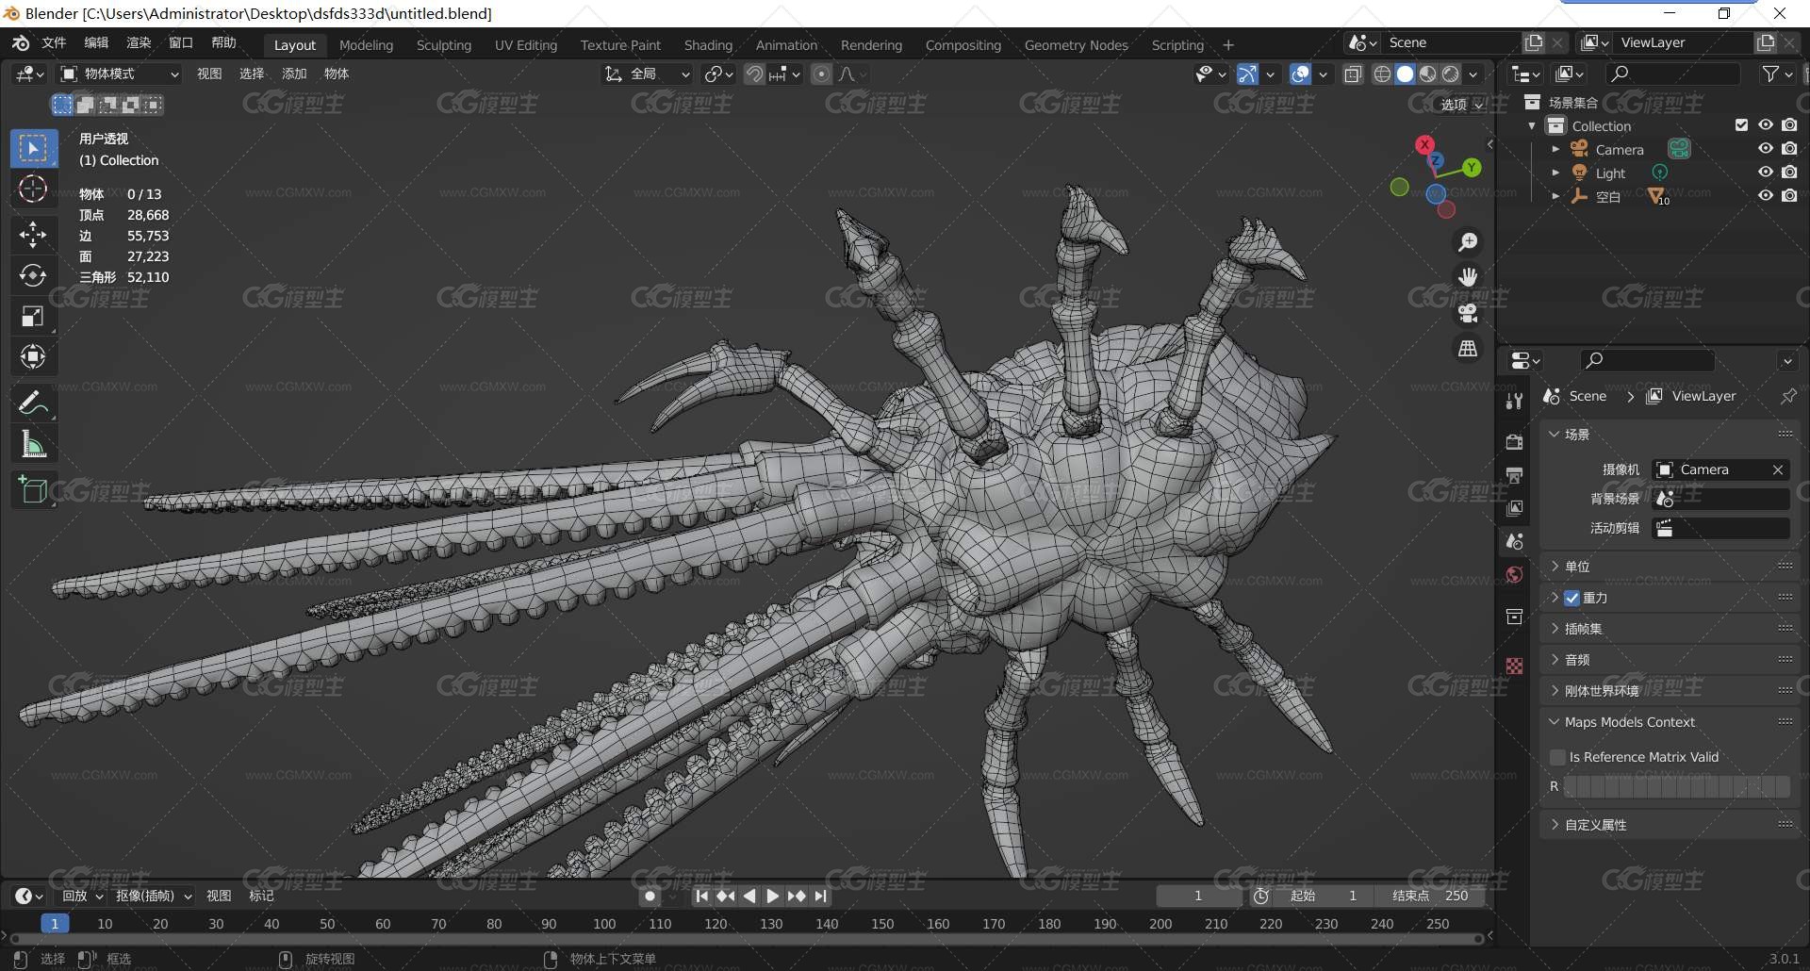
Task: Open the Object/Collection properties tab
Action: click(x=1514, y=617)
